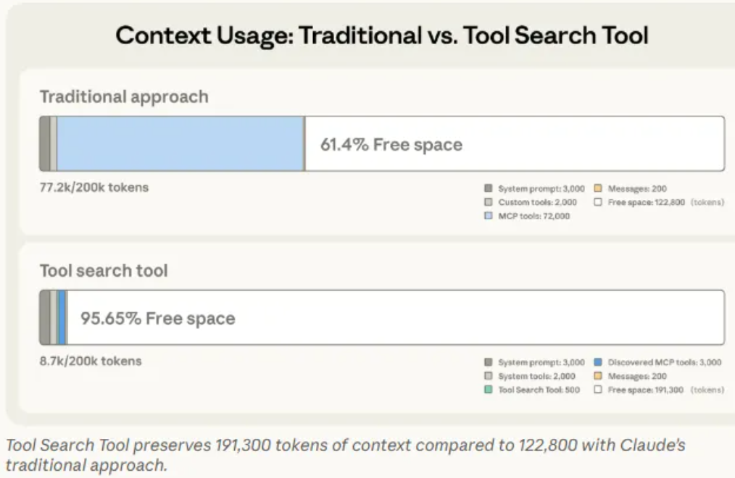
Task: Click the Context Usage chart title
Action: pos(381,35)
